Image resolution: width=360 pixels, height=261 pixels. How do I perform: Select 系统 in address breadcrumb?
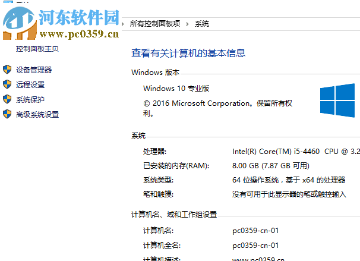[202, 24]
